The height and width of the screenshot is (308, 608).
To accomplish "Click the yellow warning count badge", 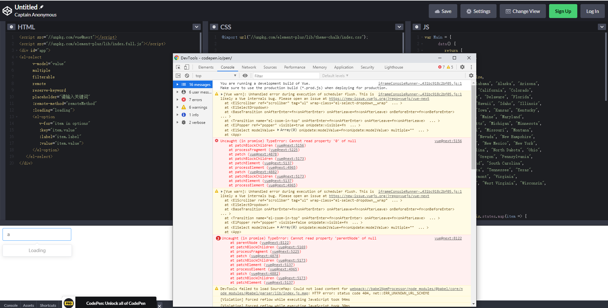I will point(450,67).
